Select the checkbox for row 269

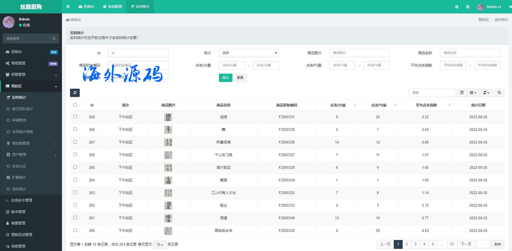click(x=75, y=117)
